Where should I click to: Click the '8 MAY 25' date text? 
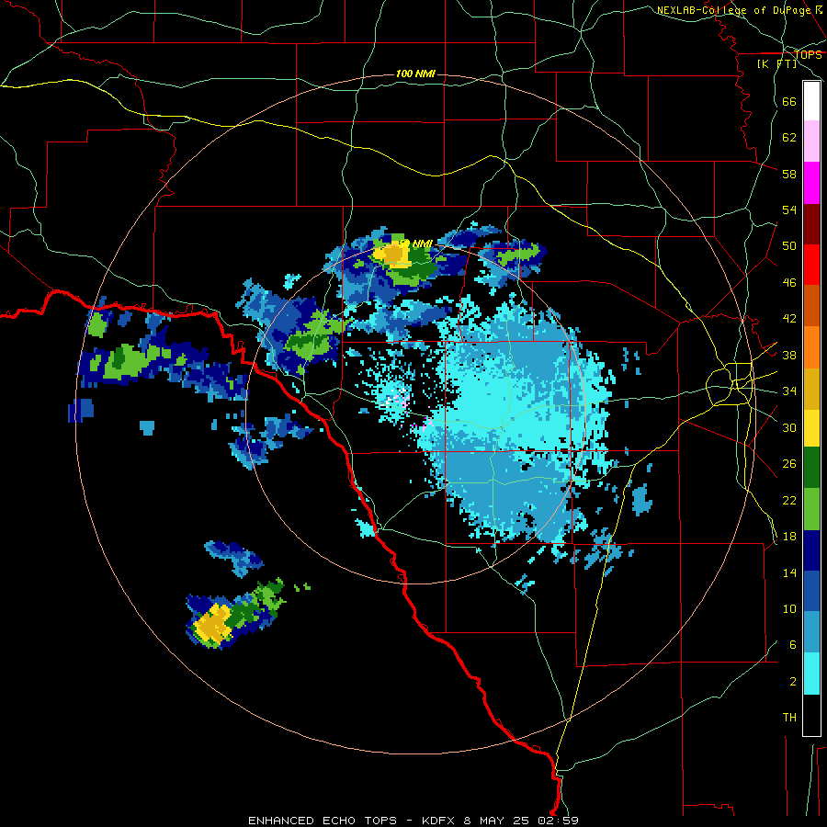498,821
